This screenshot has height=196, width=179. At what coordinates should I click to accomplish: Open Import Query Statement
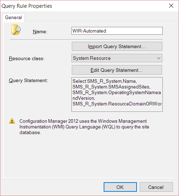pyautogui.click(x=117, y=46)
